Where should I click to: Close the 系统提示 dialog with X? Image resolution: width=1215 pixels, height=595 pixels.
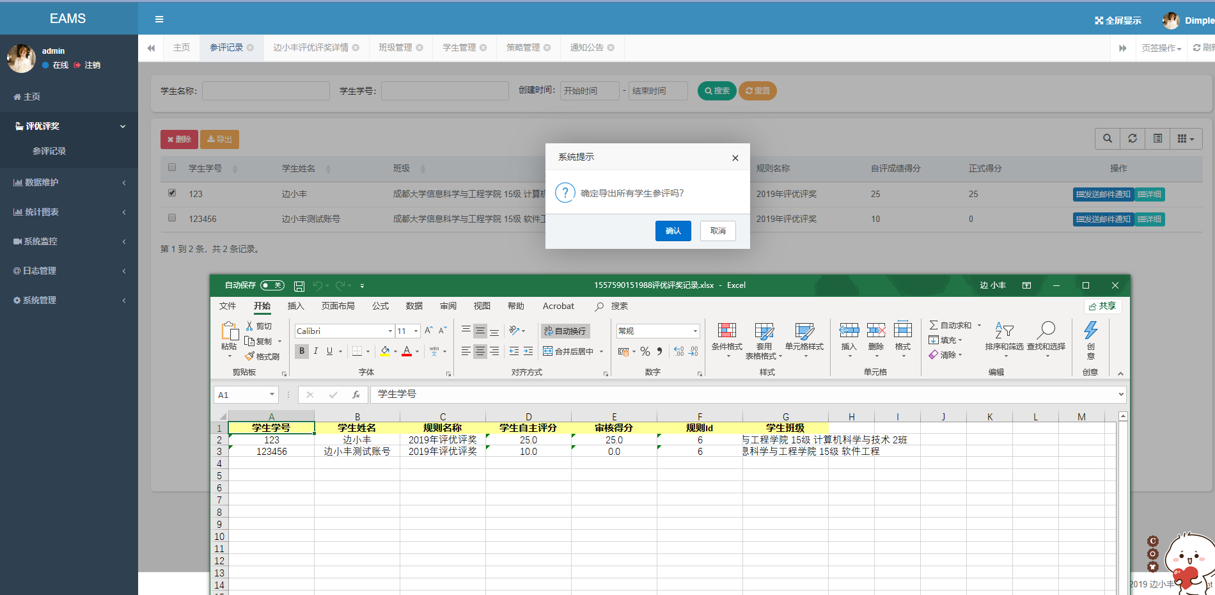click(x=735, y=157)
